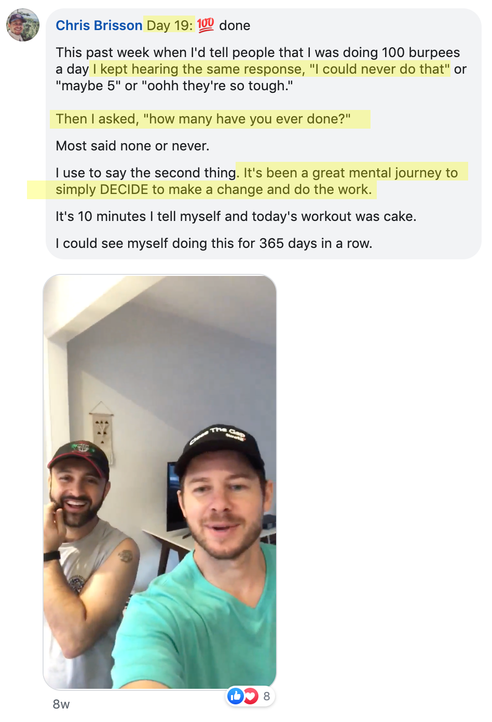The height and width of the screenshot is (722, 492).
Task: Click the highlighted "Day 19:" text
Action: click(170, 25)
